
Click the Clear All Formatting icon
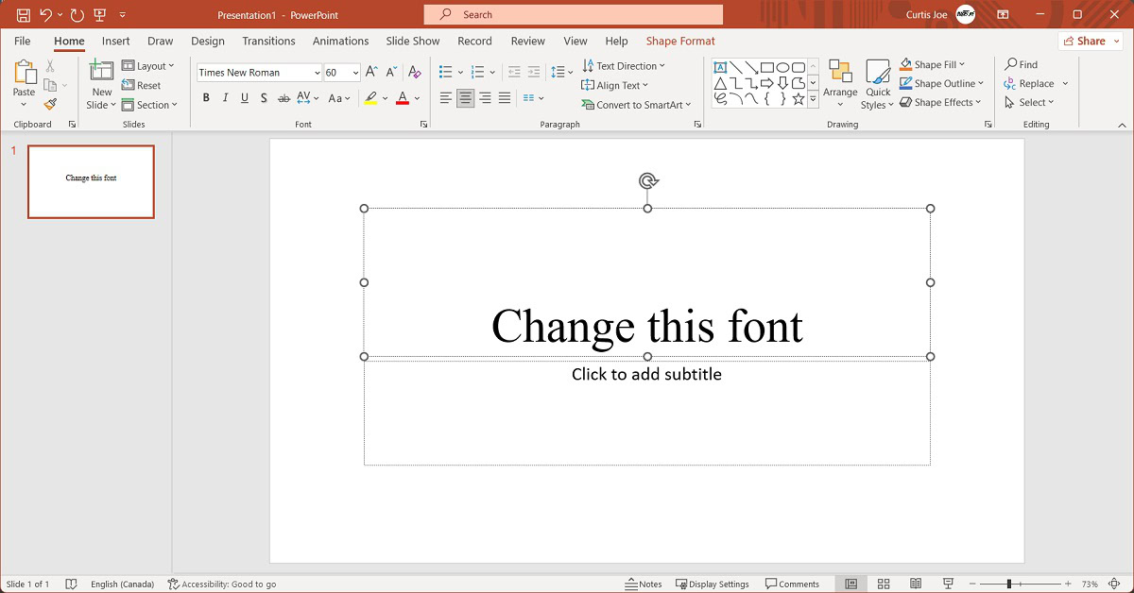(414, 73)
